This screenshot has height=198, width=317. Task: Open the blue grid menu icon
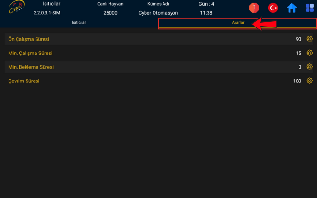(x=309, y=8)
